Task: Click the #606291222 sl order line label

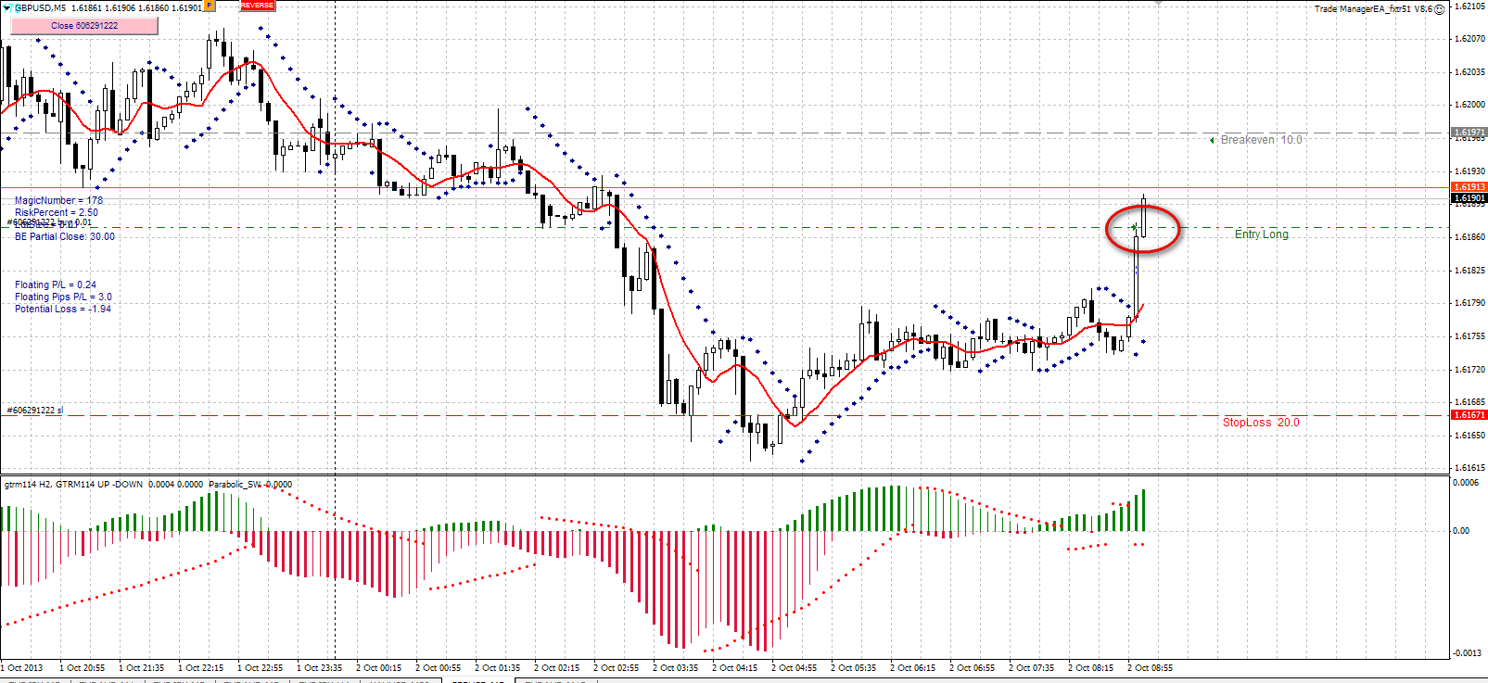Action: pos(35,410)
